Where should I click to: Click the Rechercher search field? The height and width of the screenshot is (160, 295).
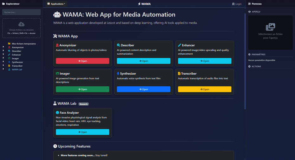(21, 12)
